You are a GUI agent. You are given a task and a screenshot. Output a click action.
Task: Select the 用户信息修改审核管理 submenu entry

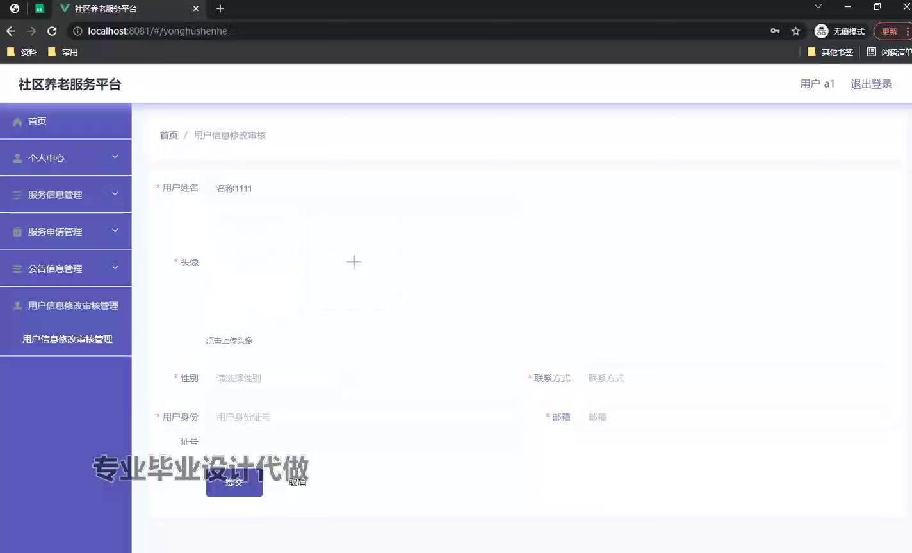(67, 339)
